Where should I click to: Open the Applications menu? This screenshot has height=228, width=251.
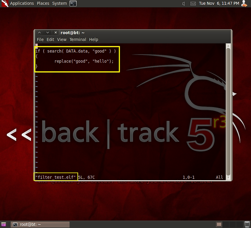[22, 3]
